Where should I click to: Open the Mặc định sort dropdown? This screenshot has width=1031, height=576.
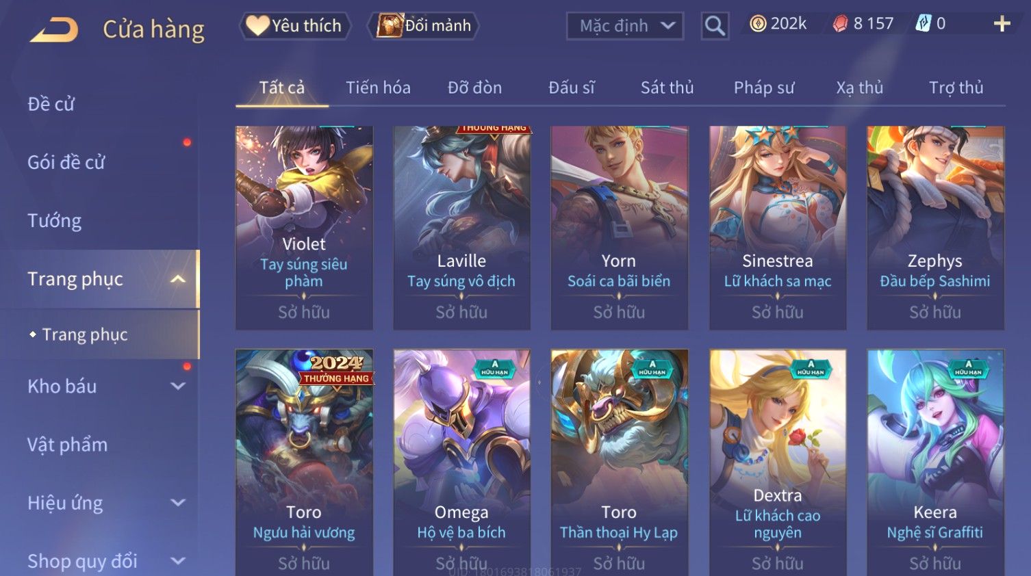point(625,26)
